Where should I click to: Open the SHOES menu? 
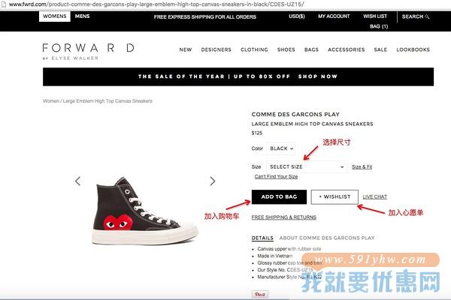coord(286,49)
